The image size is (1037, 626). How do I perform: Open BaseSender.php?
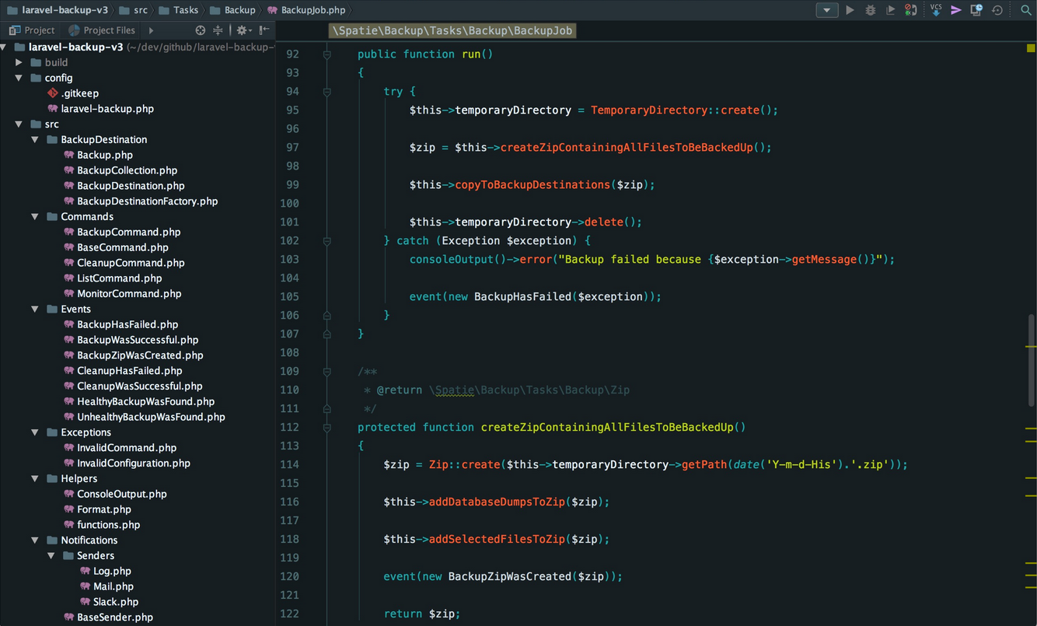(109, 617)
